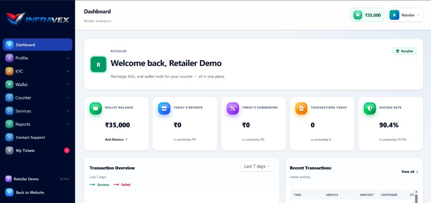This screenshot has height=203, width=431.
Task: Click the RET005 retailer ID text
Action: coord(64,179)
